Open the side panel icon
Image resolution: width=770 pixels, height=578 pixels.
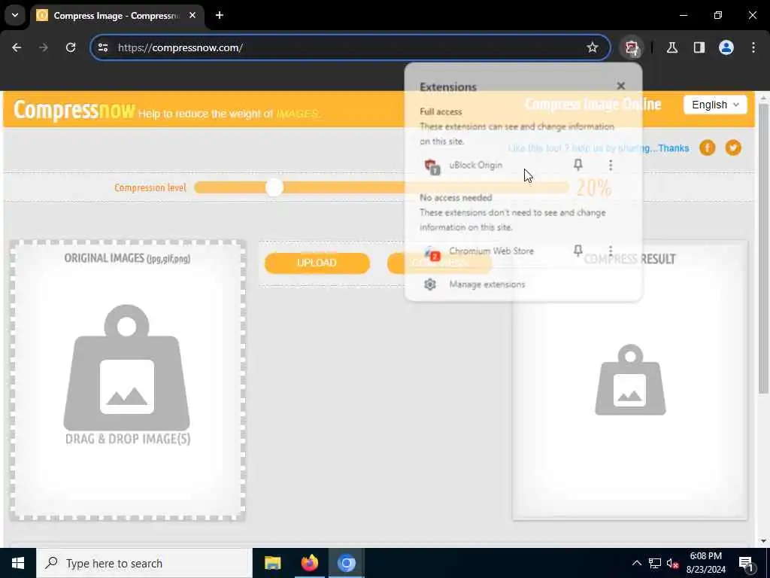coord(699,47)
